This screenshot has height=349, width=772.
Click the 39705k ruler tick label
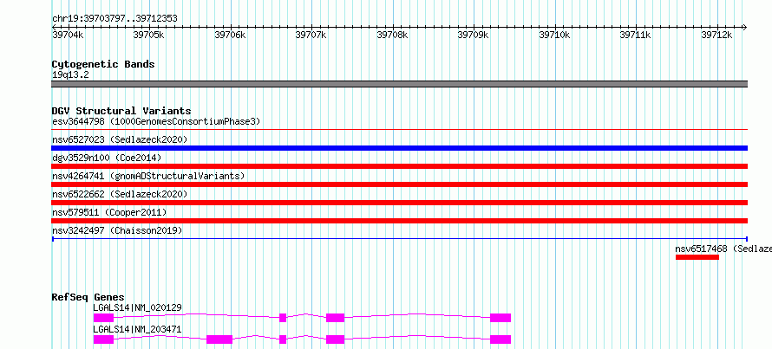(148, 36)
